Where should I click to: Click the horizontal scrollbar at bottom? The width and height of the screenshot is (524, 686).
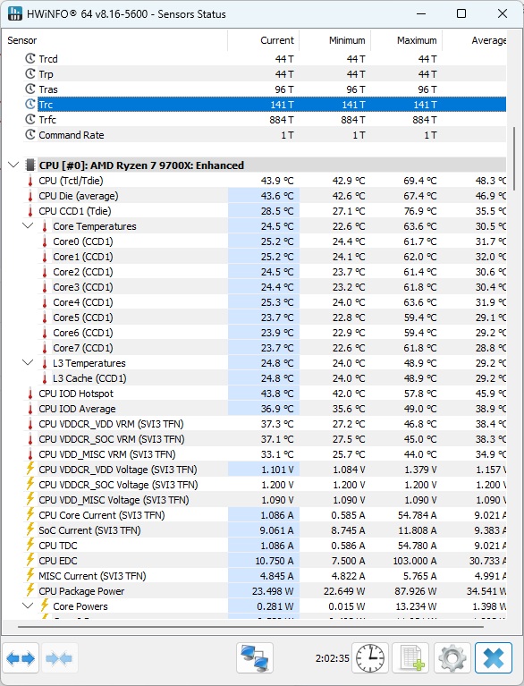click(250, 626)
